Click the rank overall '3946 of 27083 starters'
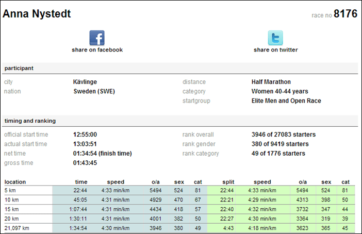Image resolution: width=362 pixels, height=234 pixels. pos(283,135)
